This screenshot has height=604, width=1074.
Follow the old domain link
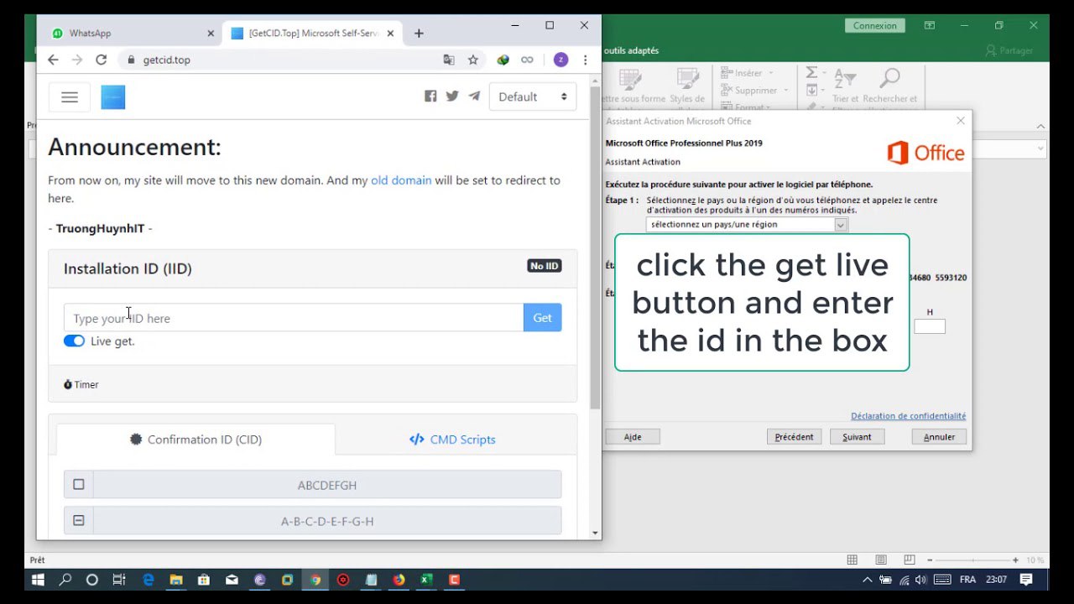pyautogui.click(x=401, y=180)
